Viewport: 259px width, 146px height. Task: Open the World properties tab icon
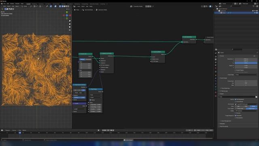[216, 68]
